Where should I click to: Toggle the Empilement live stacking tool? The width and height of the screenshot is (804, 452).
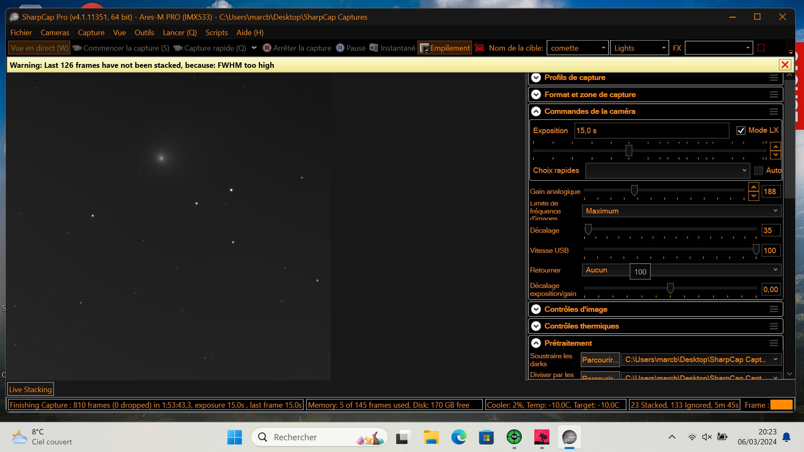pyautogui.click(x=445, y=48)
